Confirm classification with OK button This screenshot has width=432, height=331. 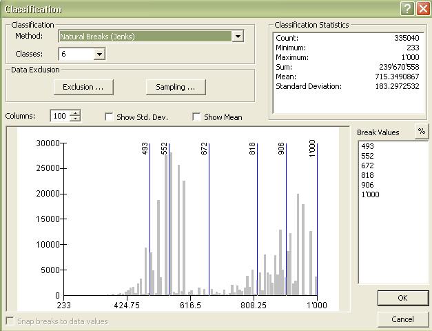(402, 298)
